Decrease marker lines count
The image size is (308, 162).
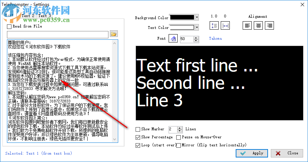179,131
